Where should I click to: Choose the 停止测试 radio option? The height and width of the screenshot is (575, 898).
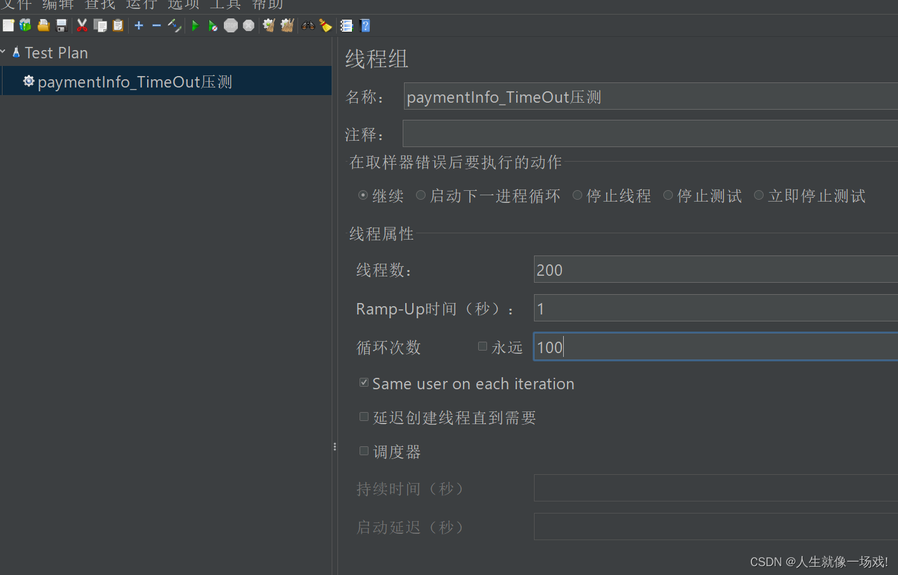pyautogui.click(x=668, y=195)
